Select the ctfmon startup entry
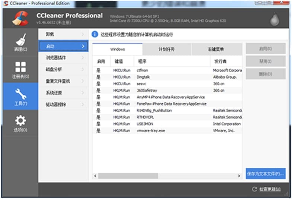This screenshot has height=199, width=297. tap(167, 70)
